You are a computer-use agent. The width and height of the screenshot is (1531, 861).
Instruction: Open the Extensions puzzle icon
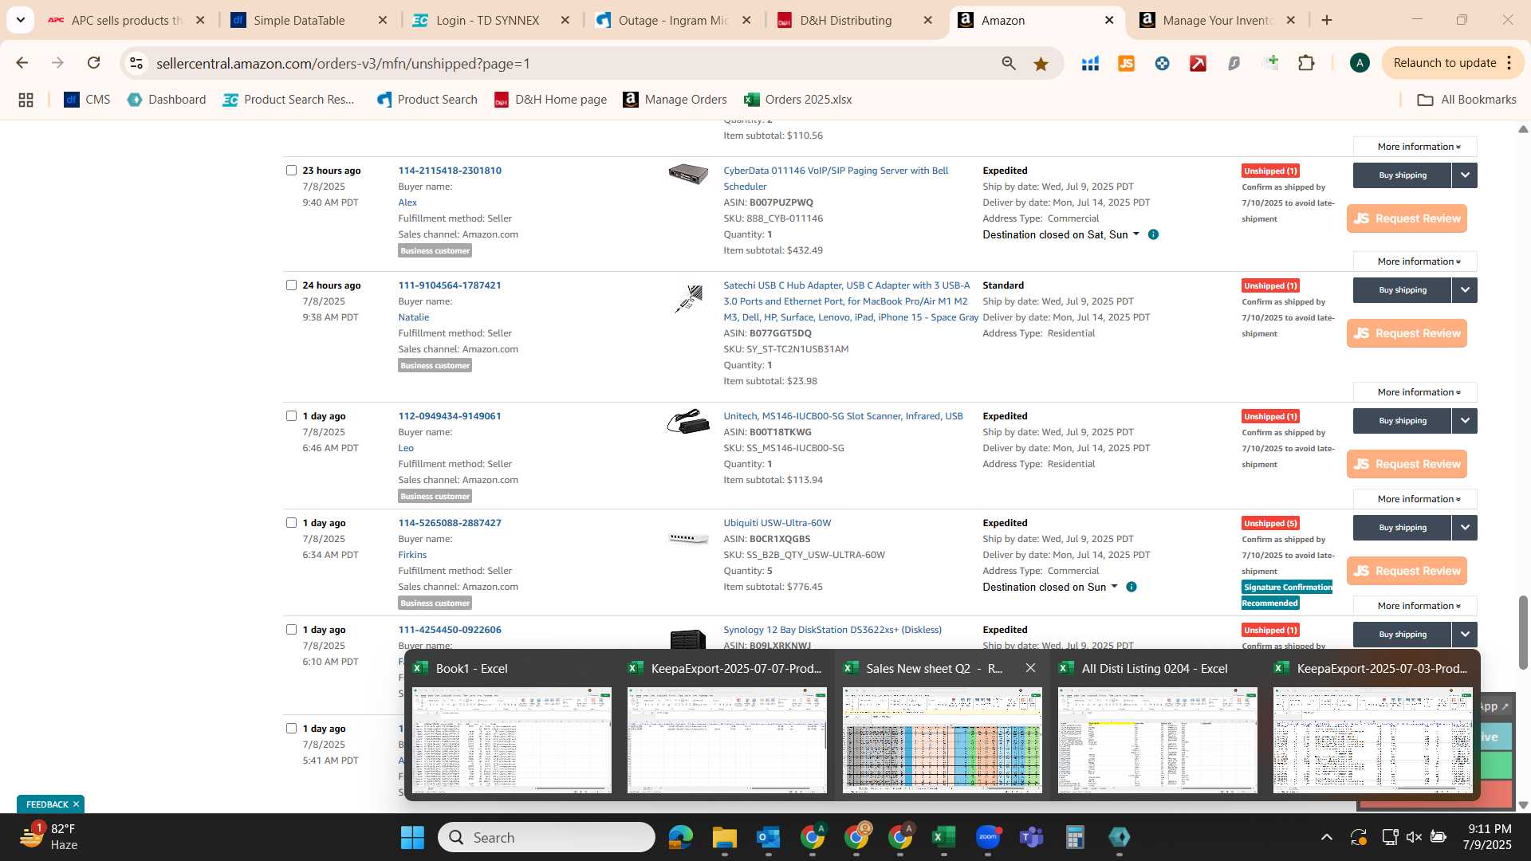click(x=1306, y=64)
